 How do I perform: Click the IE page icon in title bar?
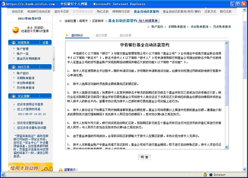[3, 4]
